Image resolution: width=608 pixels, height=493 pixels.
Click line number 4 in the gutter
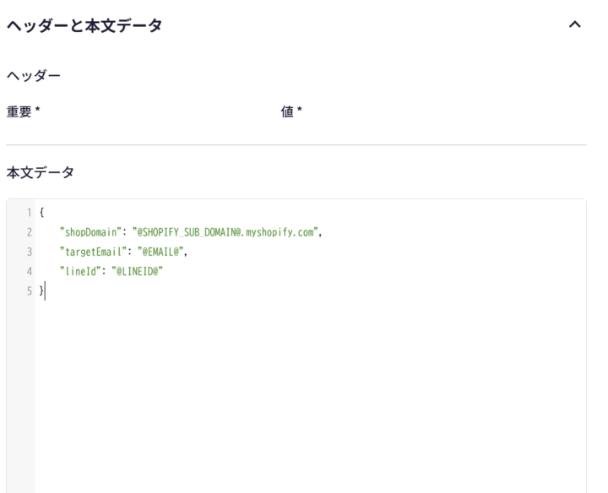29,271
